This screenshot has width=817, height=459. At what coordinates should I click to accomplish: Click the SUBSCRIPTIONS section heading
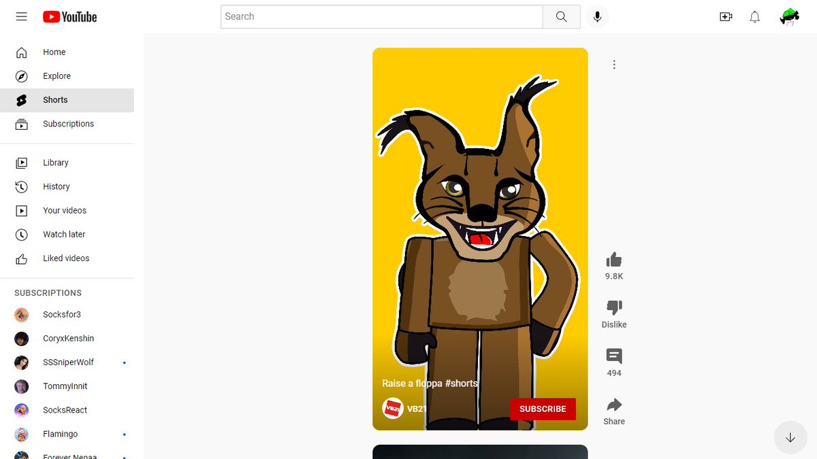point(48,293)
